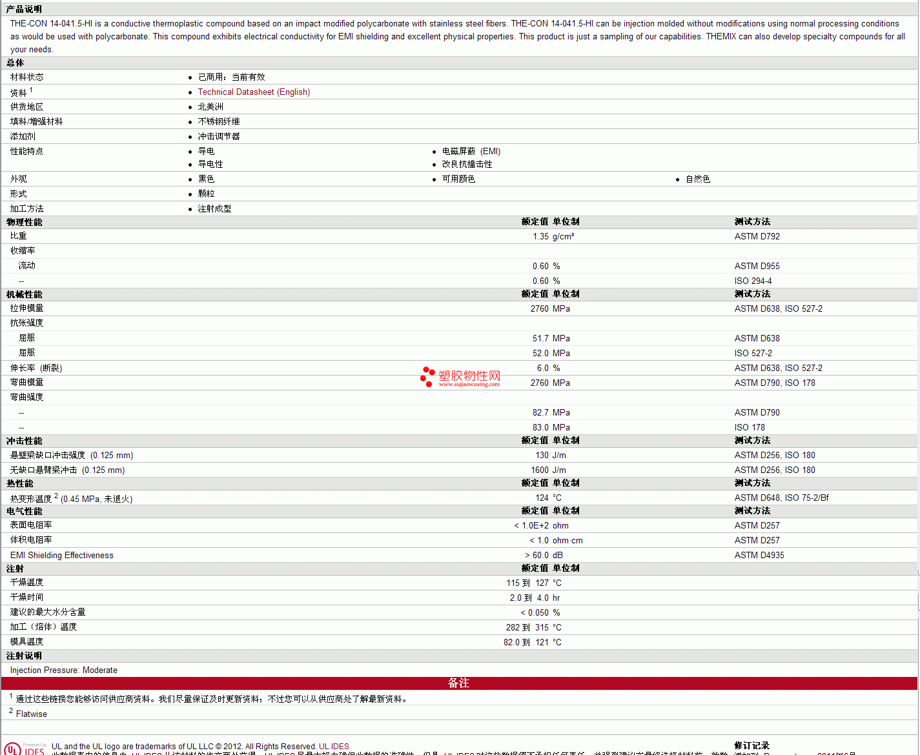Screen dimensions: 920x755
Task: Click the 塑胶物性网 watermark text
Action: coord(469,375)
